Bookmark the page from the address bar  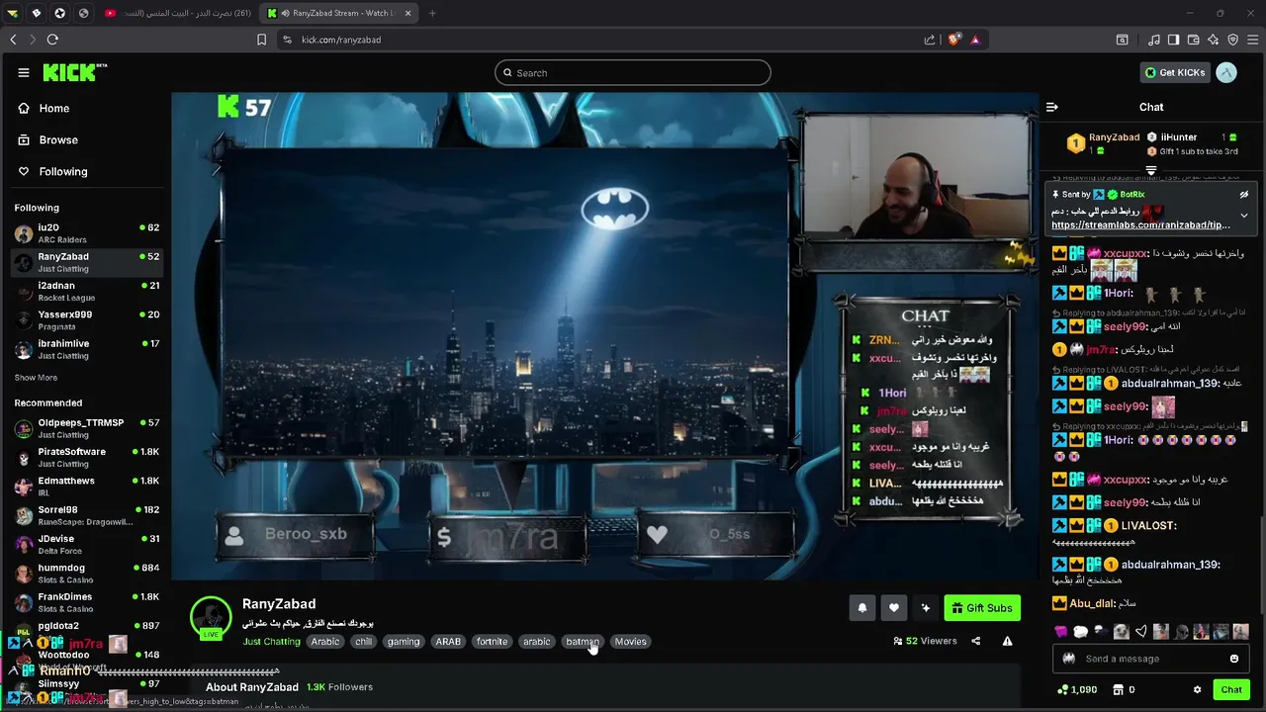coord(261,40)
